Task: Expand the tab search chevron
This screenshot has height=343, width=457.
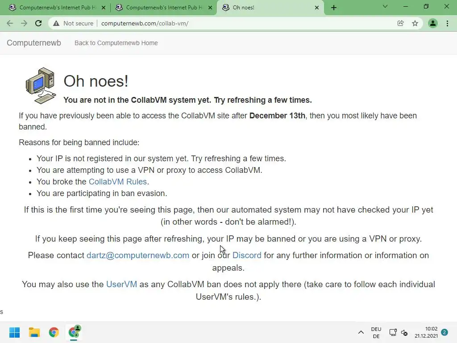Action: point(385,6)
